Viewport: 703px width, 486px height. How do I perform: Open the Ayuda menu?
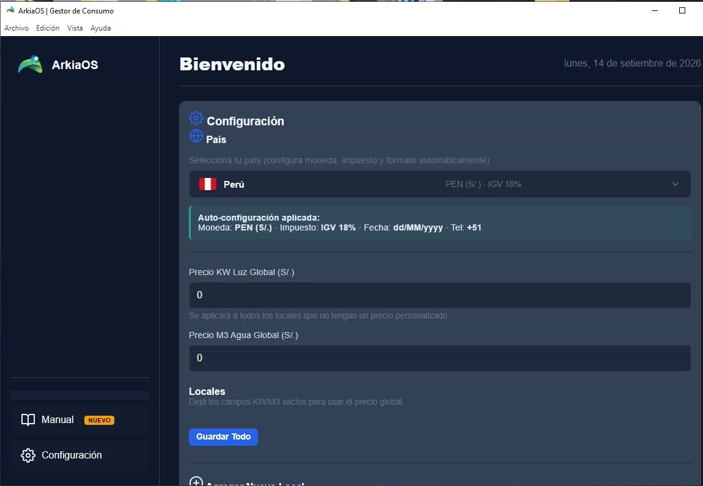click(x=100, y=28)
